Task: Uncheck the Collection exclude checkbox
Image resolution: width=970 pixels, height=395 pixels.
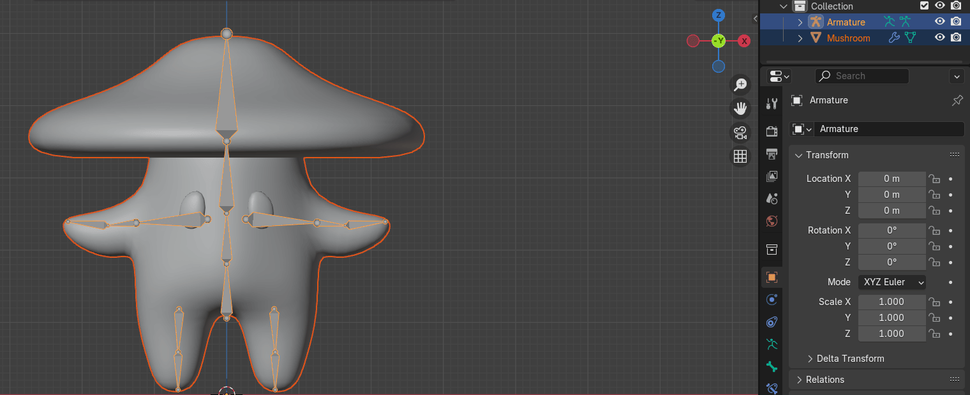Action: [924, 6]
